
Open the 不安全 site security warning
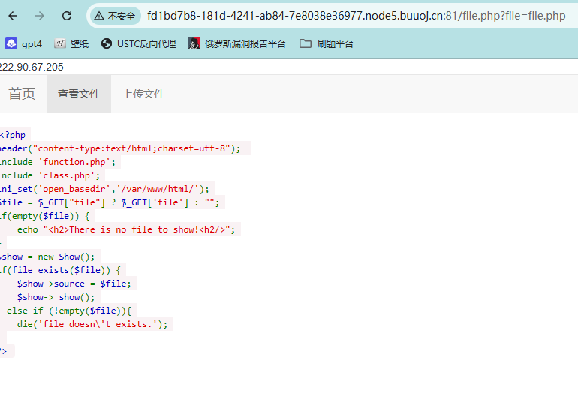click(114, 16)
